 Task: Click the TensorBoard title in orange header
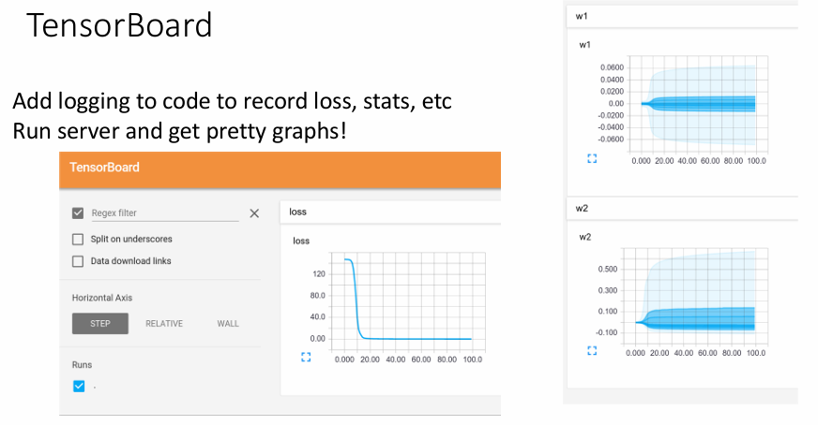tap(104, 168)
